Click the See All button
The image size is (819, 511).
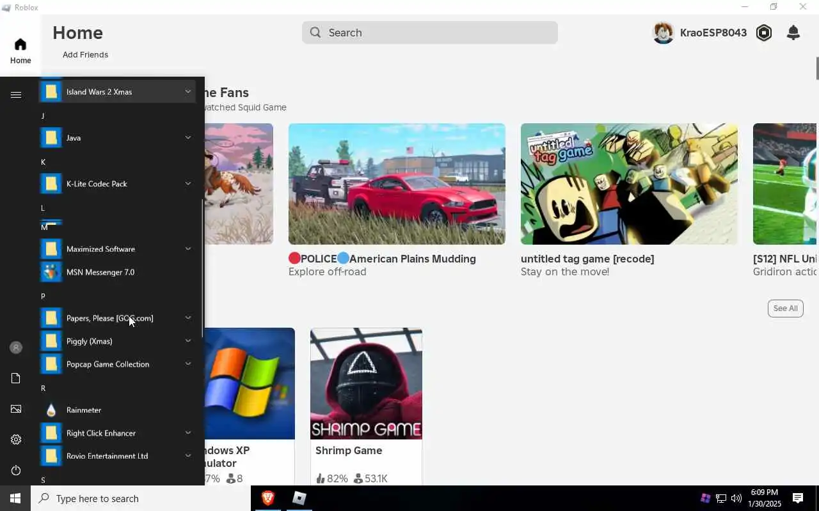click(785, 309)
